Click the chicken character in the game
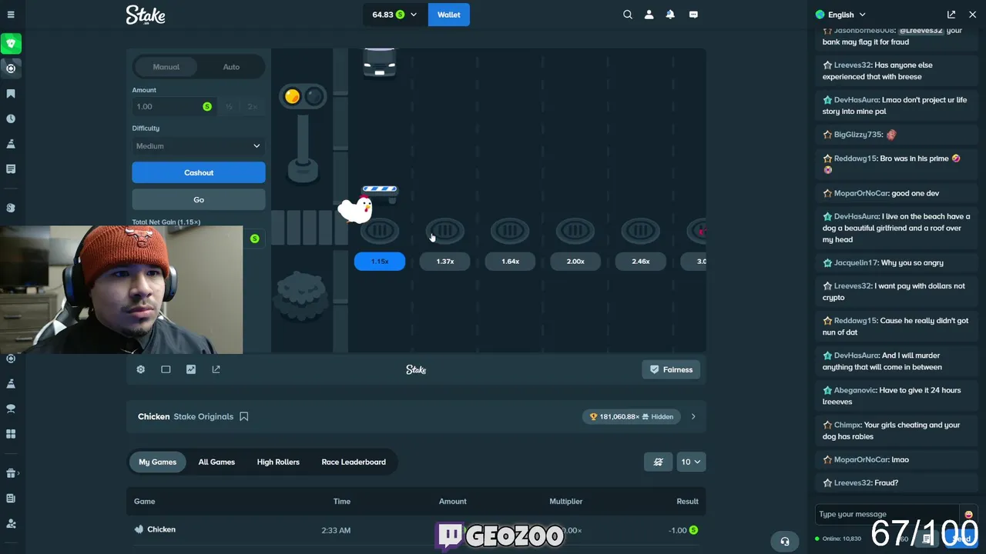This screenshot has width=986, height=554. coord(355,209)
